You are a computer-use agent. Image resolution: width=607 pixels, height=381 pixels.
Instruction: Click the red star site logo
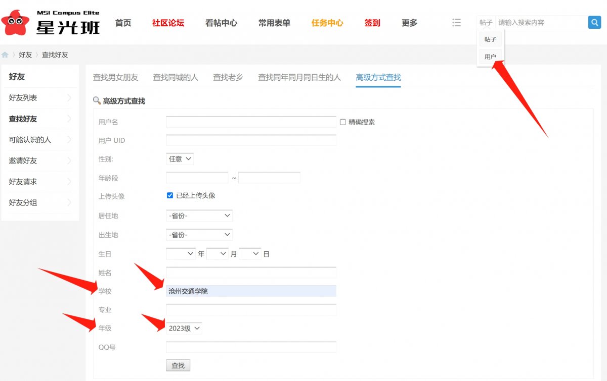click(15, 22)
